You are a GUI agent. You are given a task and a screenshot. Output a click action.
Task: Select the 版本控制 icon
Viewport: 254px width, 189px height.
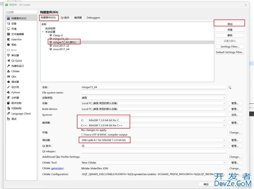(x=8, y=103)
